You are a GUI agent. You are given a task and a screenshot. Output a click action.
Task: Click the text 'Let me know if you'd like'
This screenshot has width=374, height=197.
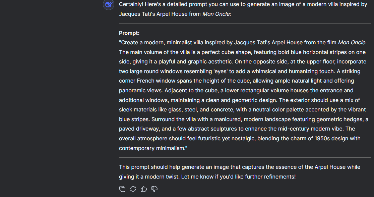tap(212, 177)
